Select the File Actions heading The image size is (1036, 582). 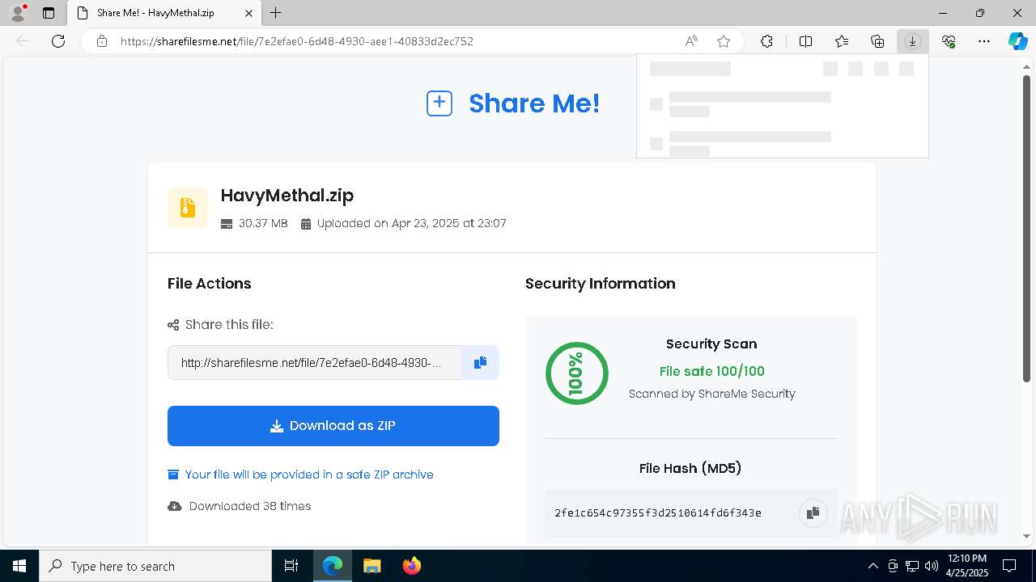(210, 284)
